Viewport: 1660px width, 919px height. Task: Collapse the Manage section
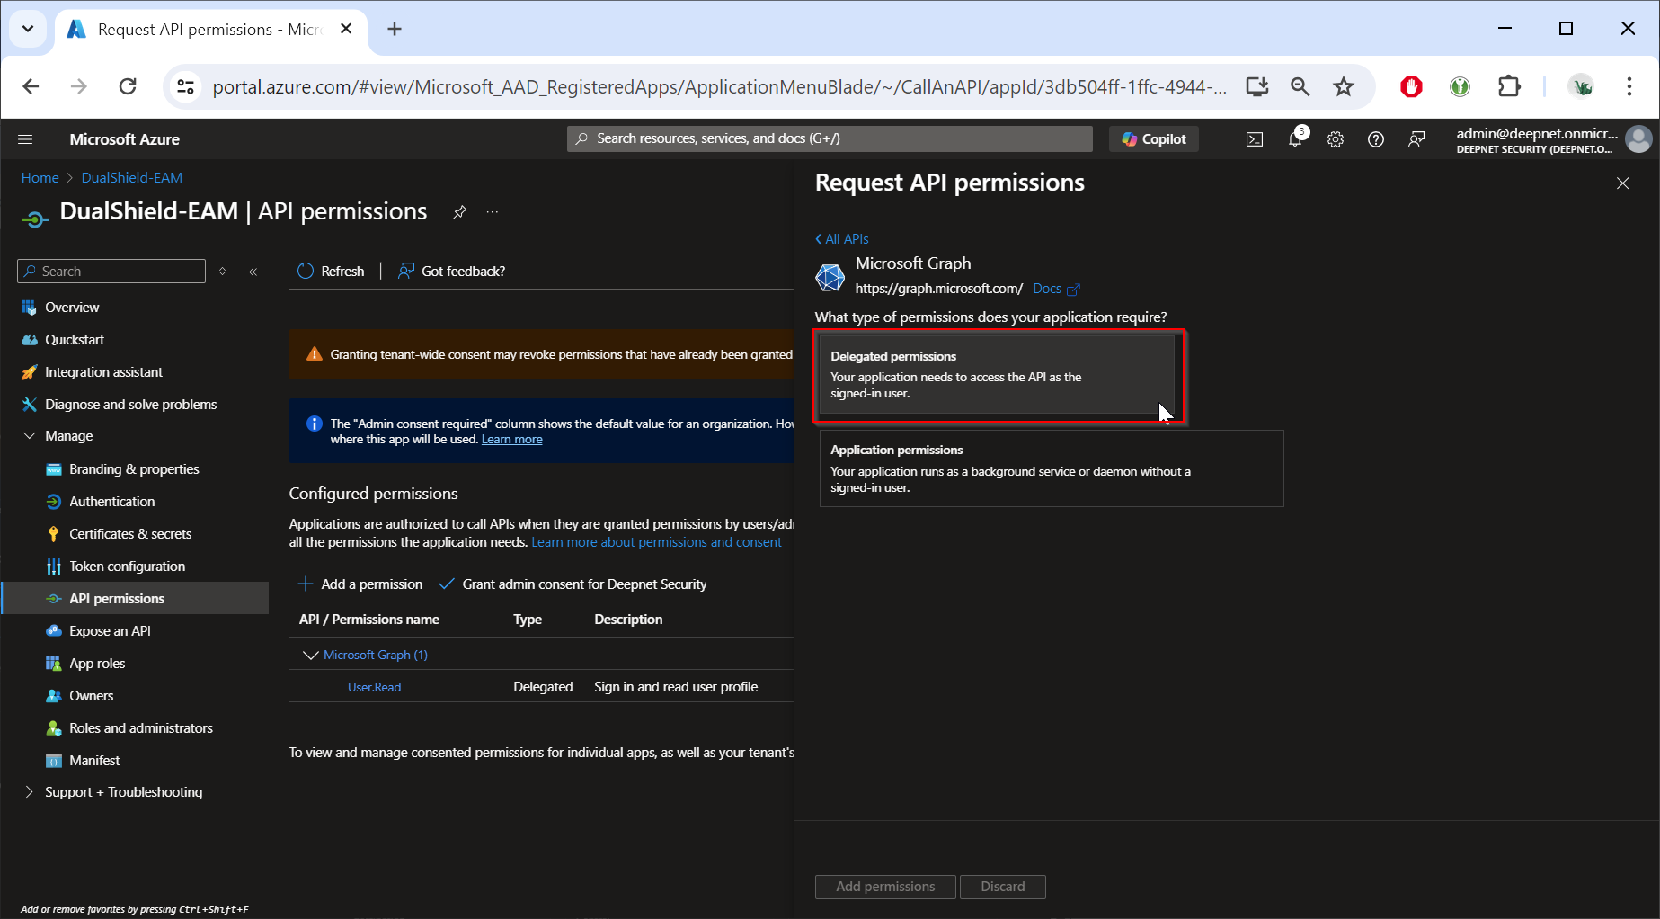29,436
